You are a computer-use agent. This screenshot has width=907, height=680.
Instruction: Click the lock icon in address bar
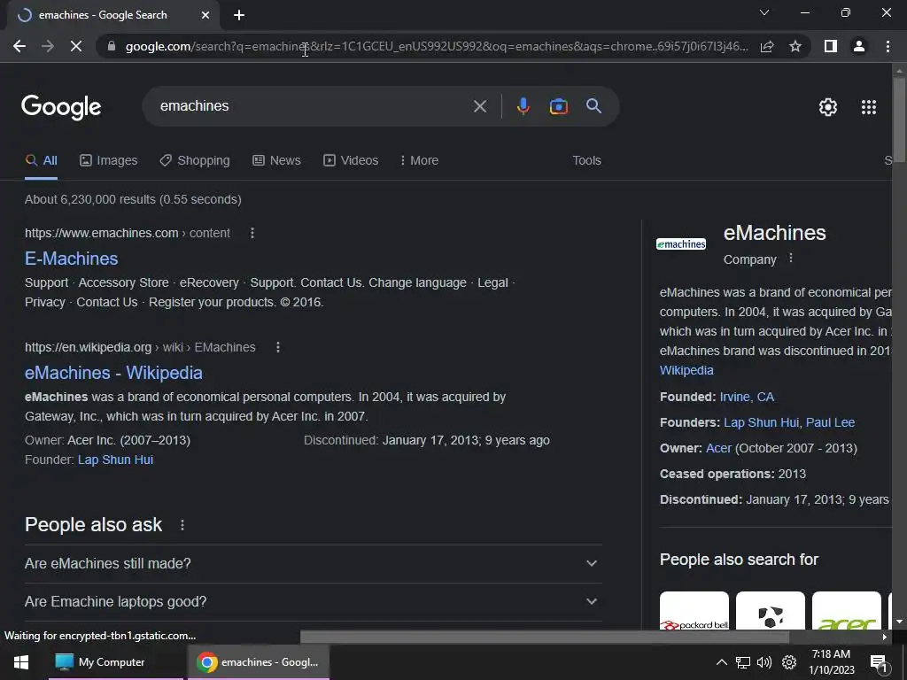pos(112,46)
